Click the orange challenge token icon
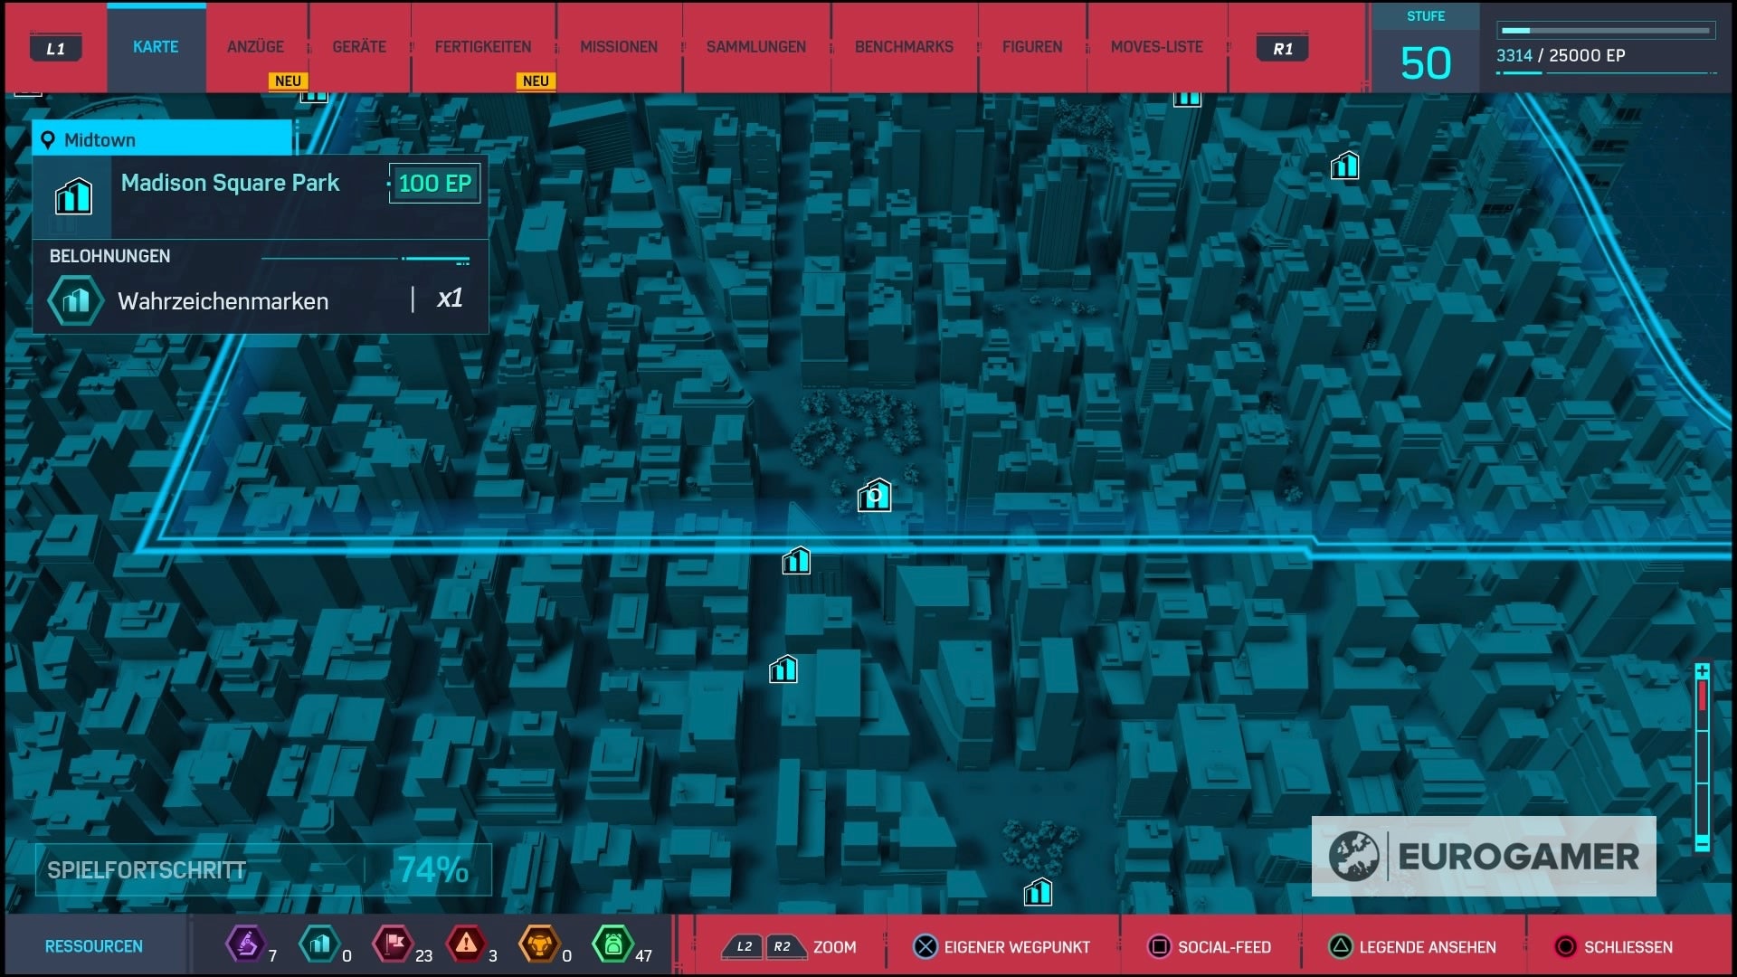 tap(539, 944)
